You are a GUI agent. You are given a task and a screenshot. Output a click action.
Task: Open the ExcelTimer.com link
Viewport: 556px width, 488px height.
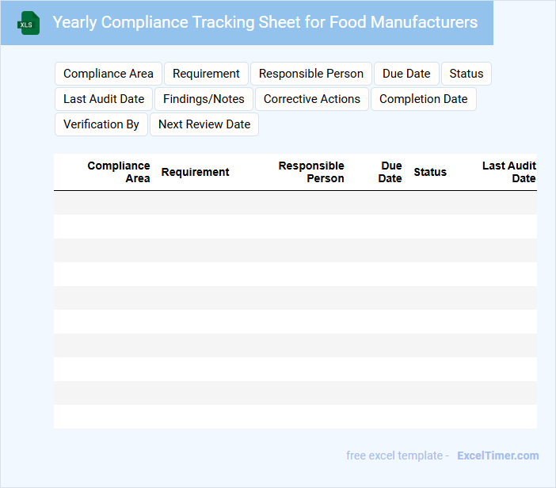[x=498, y=456]
